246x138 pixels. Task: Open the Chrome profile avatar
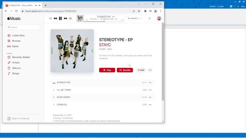click(x=155, y=11)
